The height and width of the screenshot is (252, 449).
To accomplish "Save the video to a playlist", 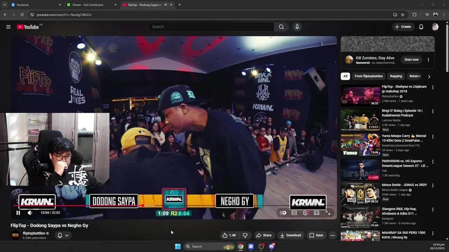I will point(316,235).
